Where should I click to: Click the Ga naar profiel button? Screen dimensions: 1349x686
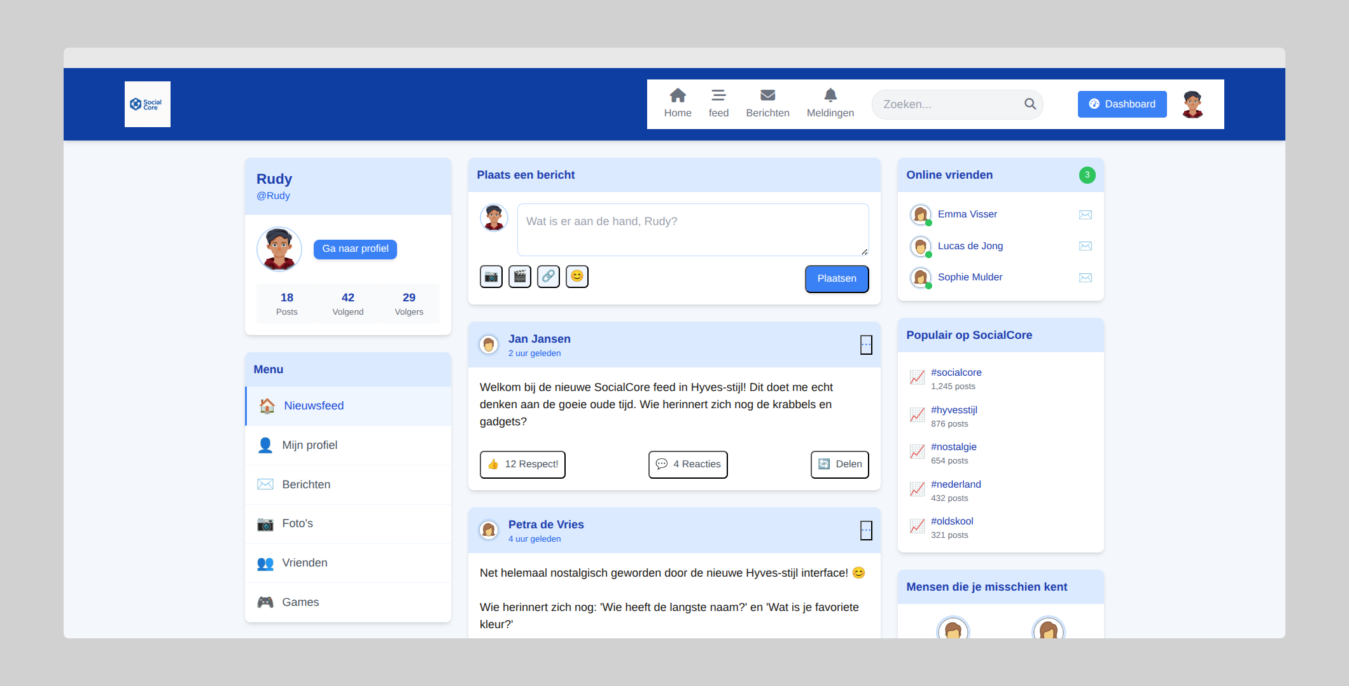pyautogui.click(x=355, y=249)
